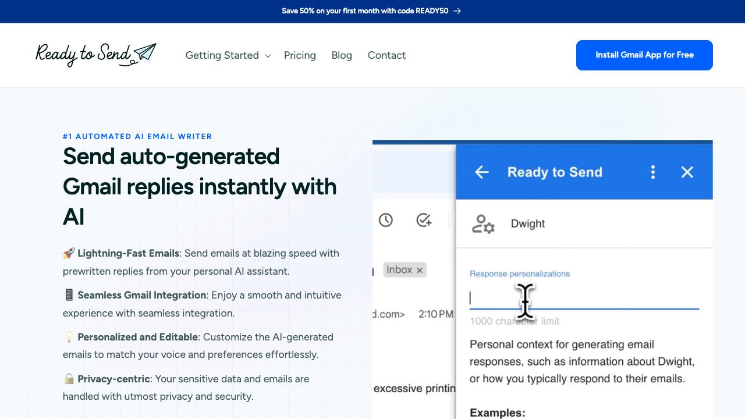This screenshot has height=419, width=745.
Task: Click the READY50 promo banner text
Action: point(365,11)
